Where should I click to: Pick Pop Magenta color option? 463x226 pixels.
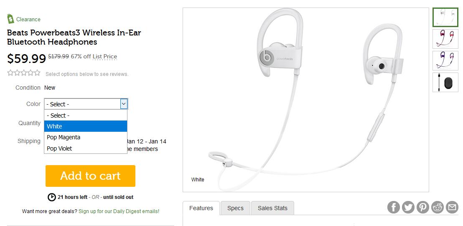tap(86, 137)
